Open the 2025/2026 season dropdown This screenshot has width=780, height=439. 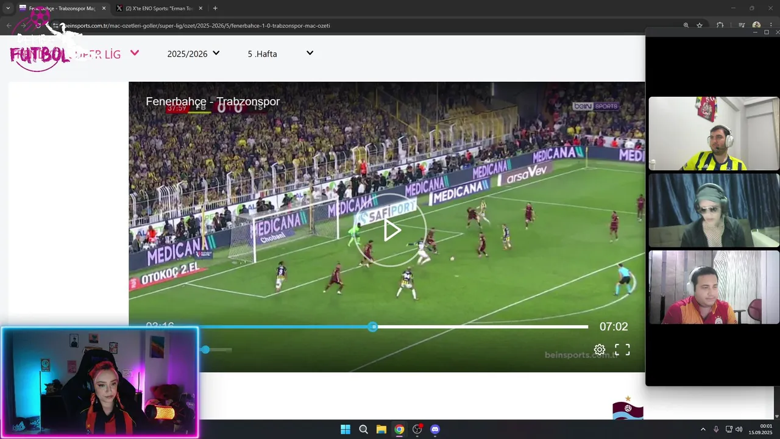click(193, 54)
